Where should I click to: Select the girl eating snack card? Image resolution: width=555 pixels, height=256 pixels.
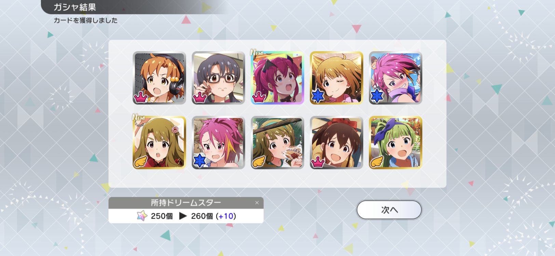[277, 143]
